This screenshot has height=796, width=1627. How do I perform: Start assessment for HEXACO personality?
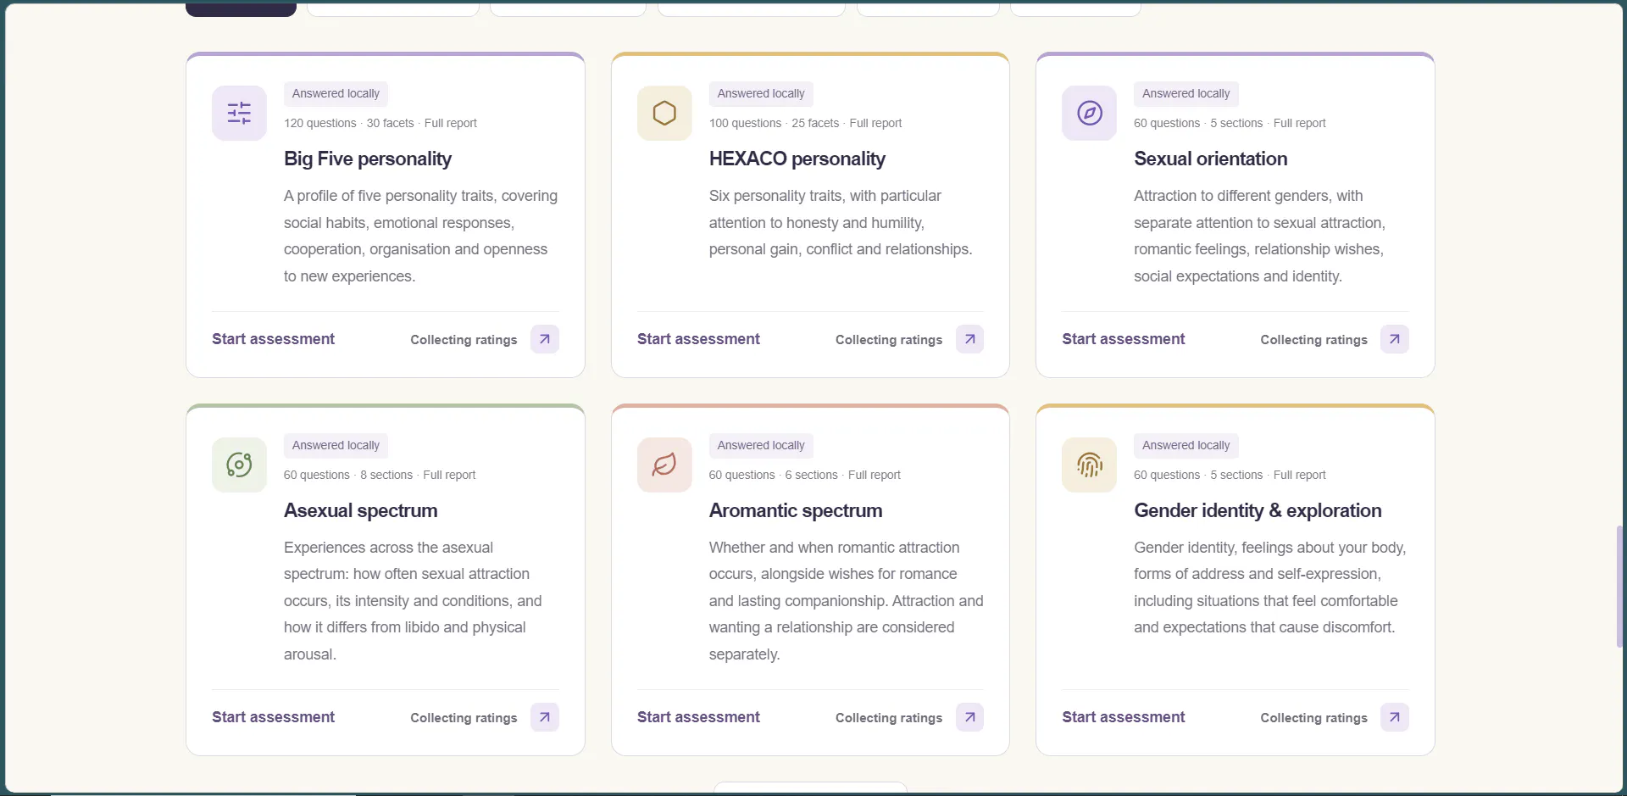(698, 339)
